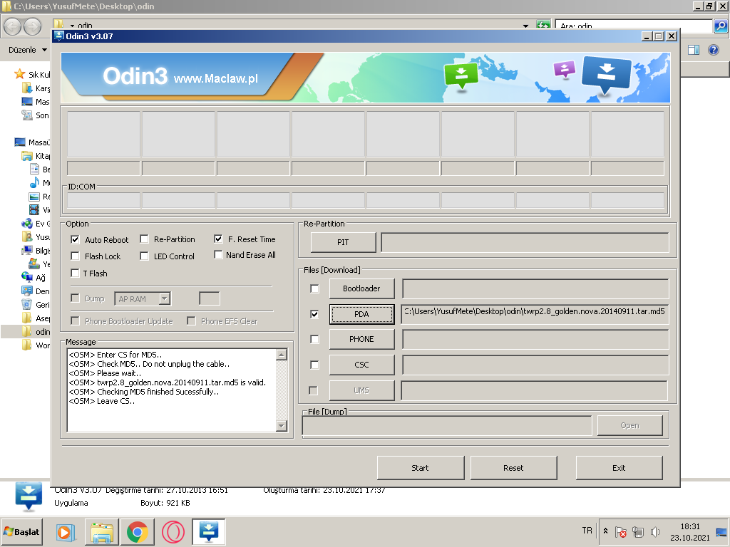The image size is (730, 547).
Task: Uncheck F. Reset Time option
Action: coord(218,239)
